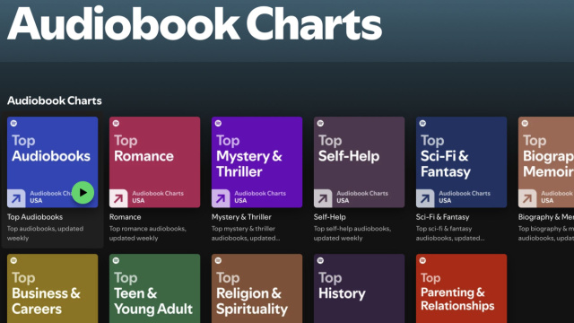Click Spotify logo on Religion & Spirituality cover

pos(218,261)
